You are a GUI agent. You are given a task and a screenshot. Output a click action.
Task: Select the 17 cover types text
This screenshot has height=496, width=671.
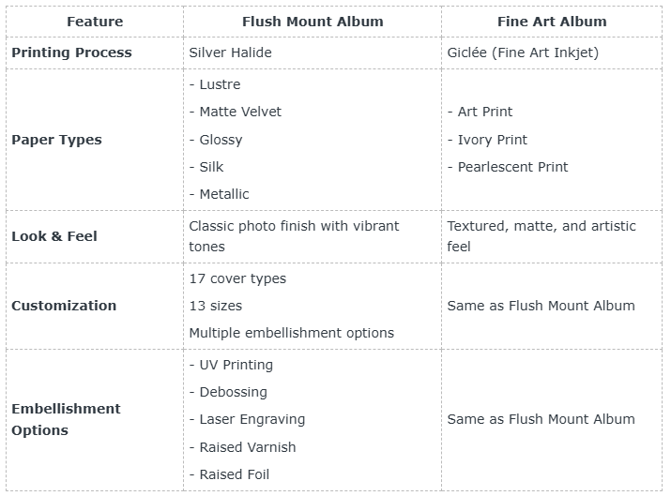tap(237, 278)
